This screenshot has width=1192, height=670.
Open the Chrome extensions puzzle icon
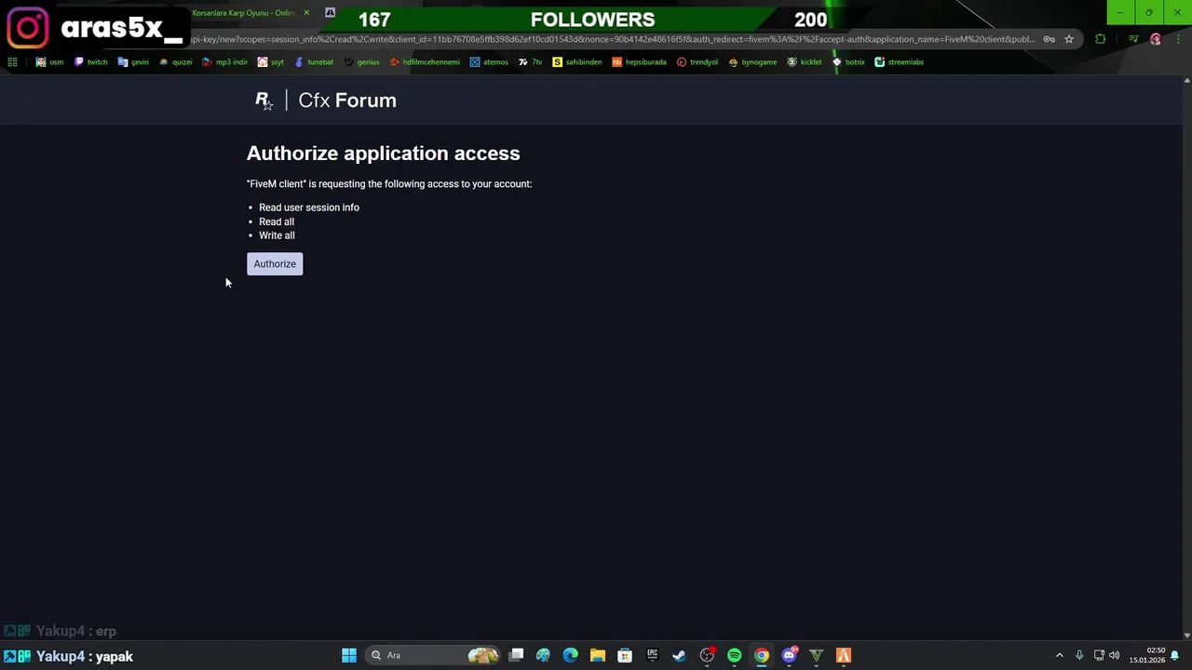click(1101, 39)
